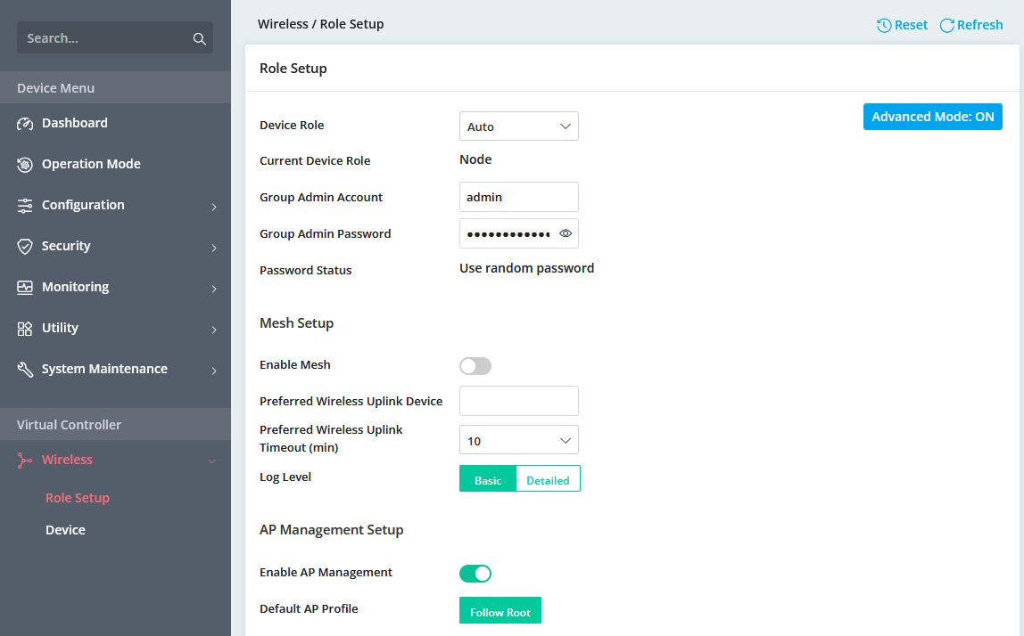Reveal the Group Admin Password with eye icon
Viewport: 1024px width, 636px height.
(566, 233)
